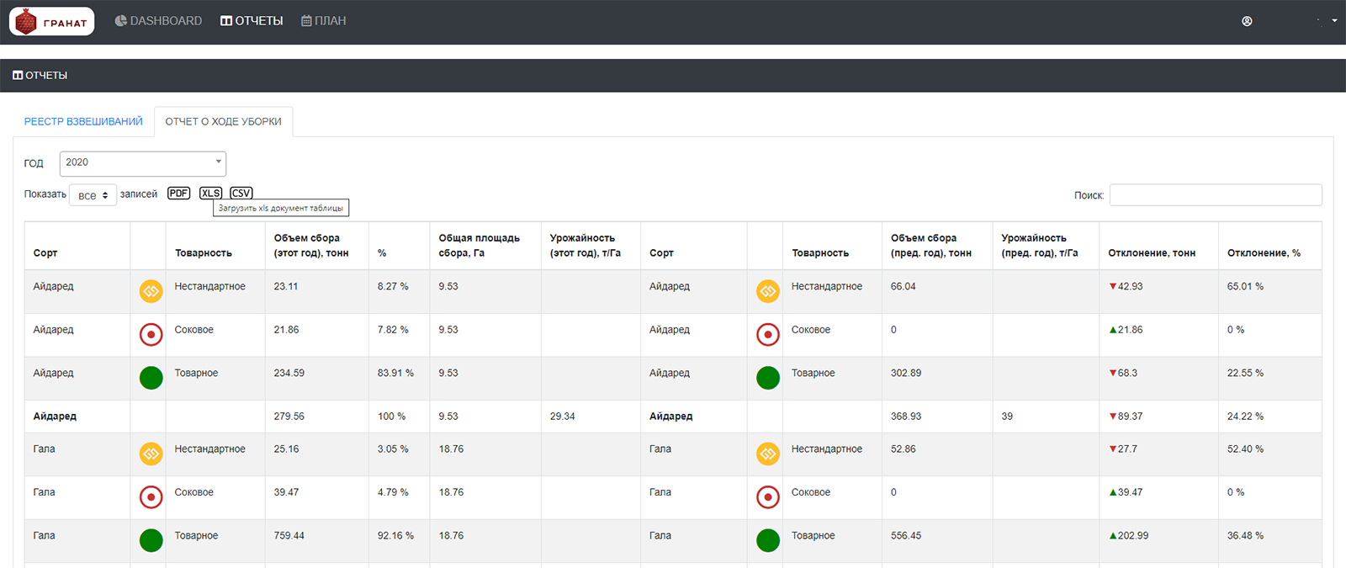Click green Товарное circle in left Айдаред row

151,378
